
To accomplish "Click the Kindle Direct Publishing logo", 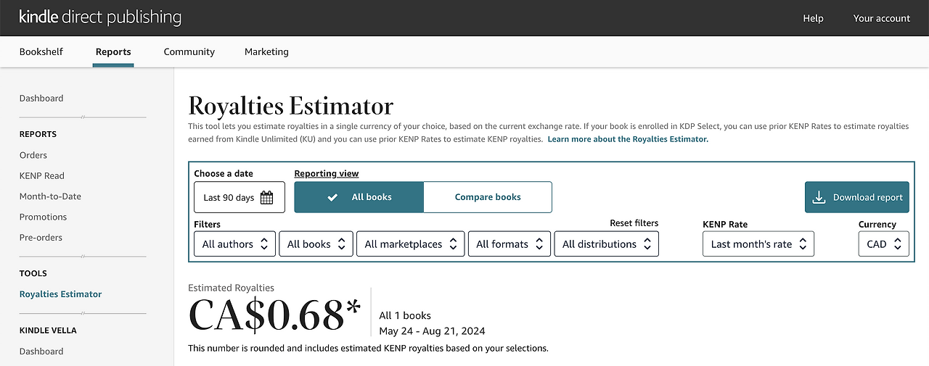I will pyautogui.click(x=100, y=17).
